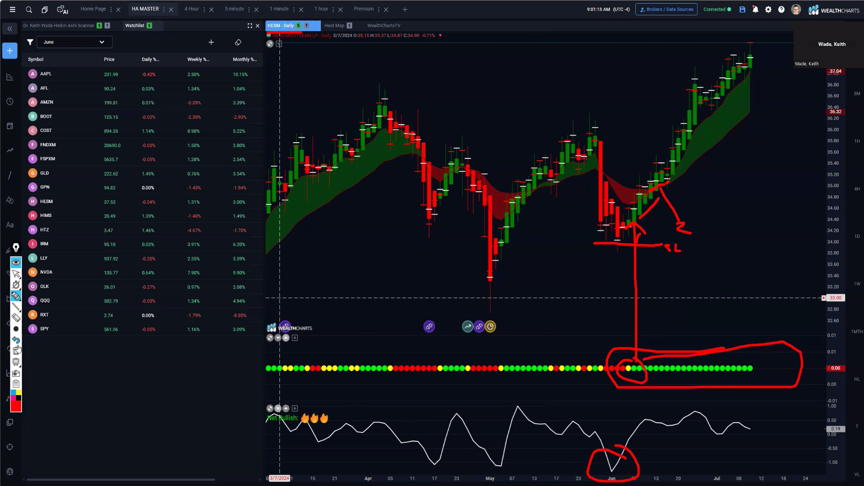Open the hamburger main menu
The image size is (864, 486).
[13, 9]
